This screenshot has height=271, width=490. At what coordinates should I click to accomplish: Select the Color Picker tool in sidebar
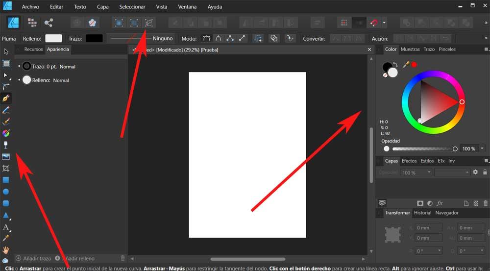(x=6, y=239)
